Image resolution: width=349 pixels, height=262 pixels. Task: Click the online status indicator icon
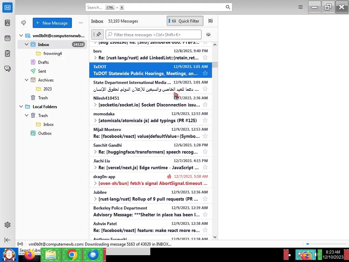click(20, 244)
